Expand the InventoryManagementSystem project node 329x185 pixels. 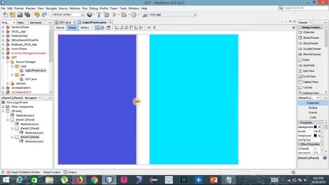3,53
